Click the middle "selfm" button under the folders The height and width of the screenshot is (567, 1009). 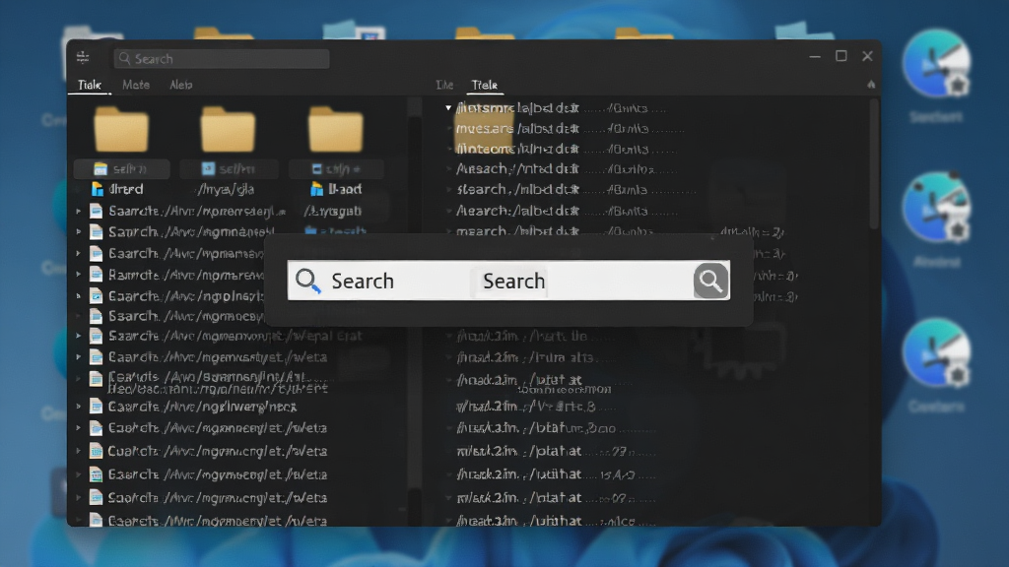(229, 169)
